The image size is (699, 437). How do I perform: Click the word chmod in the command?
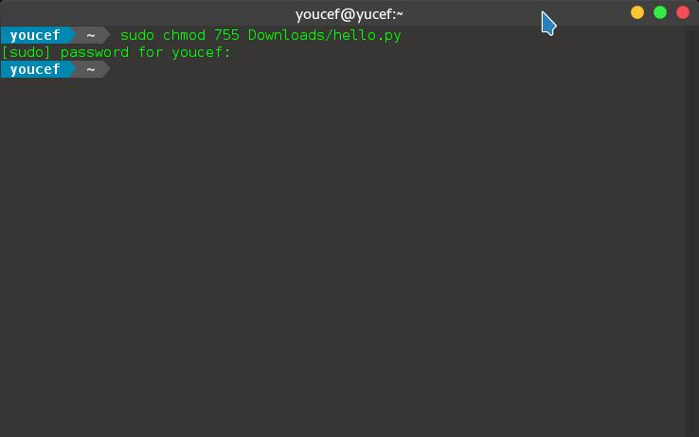tap(184, 35)
